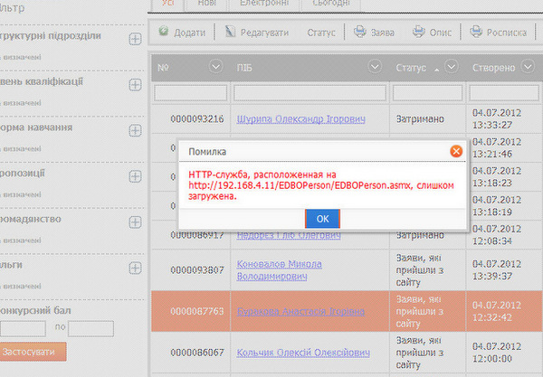The height and width of the screenshot is (377, 543).
Task: Expand the Структурні підрозділи filter
Action: 135,39
